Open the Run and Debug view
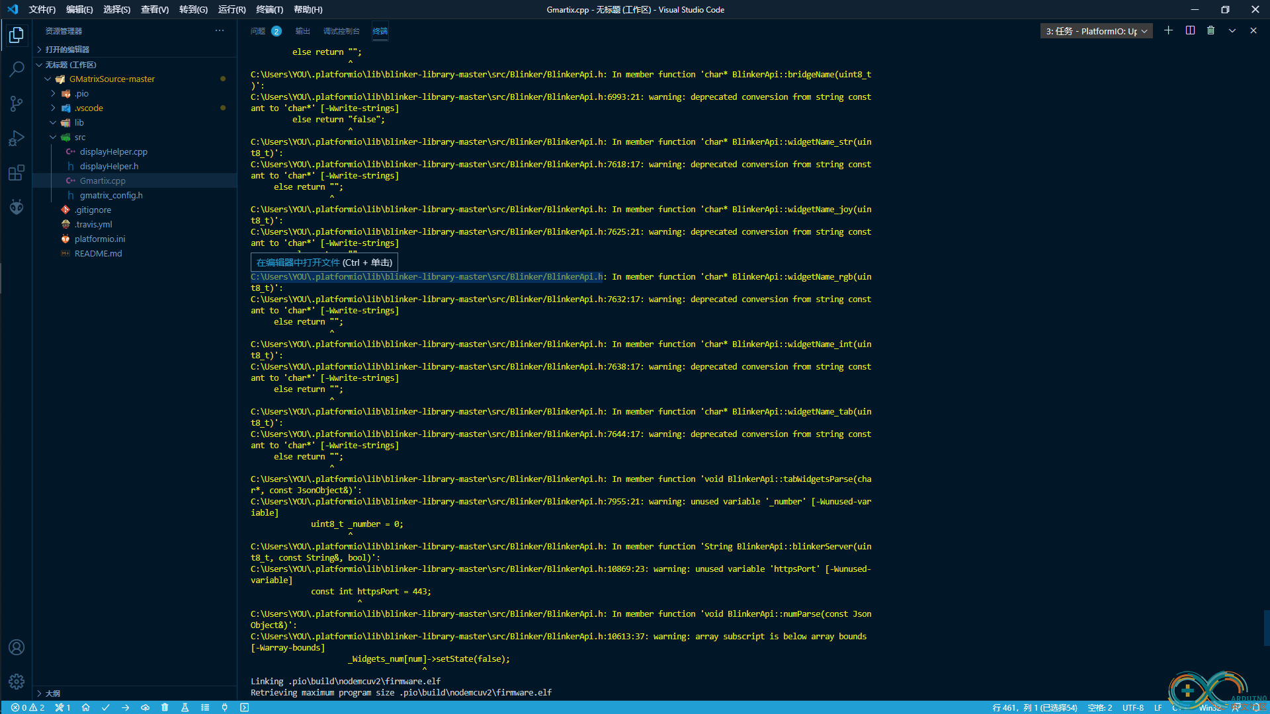Viewport: 1270px width, 714px height. click(17, 138)
